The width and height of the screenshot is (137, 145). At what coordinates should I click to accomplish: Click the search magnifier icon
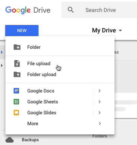click(71, 10)
